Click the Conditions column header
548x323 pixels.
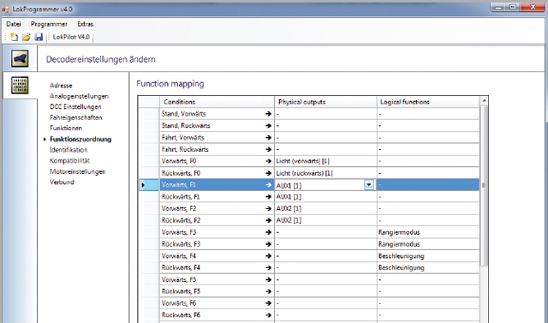tap(217, 102)
